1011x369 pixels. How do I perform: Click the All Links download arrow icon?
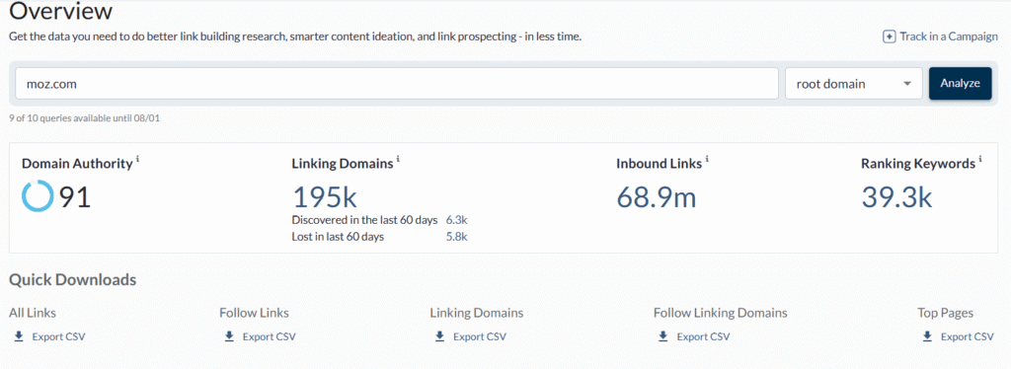[x=19, y=336]
